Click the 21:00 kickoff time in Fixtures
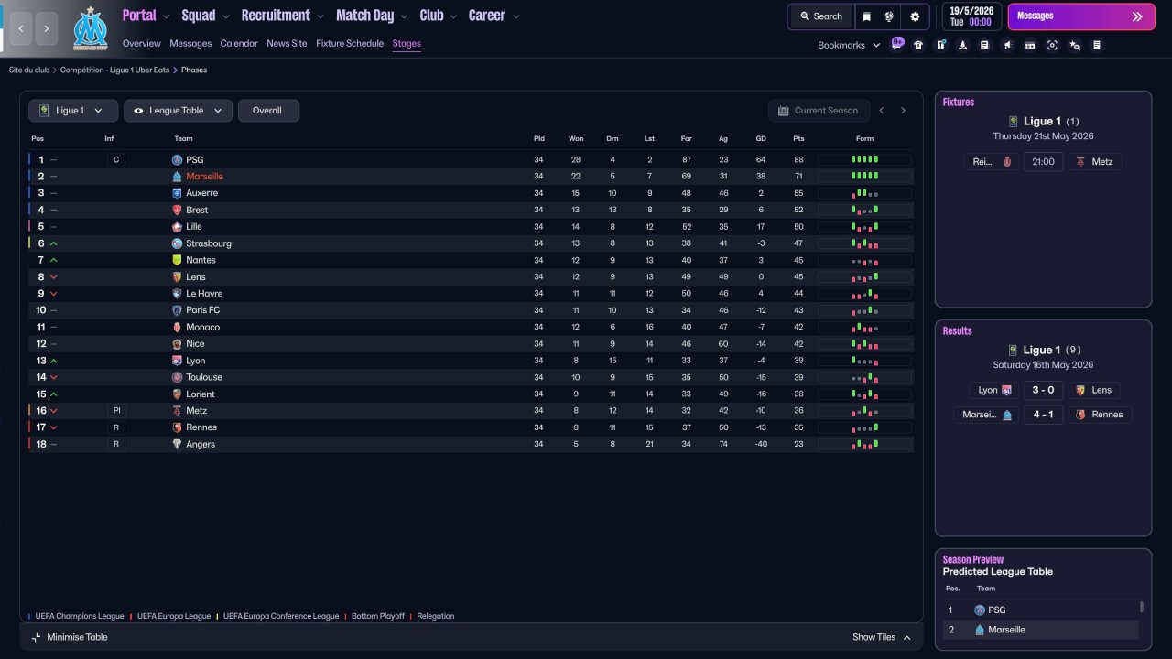The width and height of the screenshot is (1172, 659). [1043, 162]
